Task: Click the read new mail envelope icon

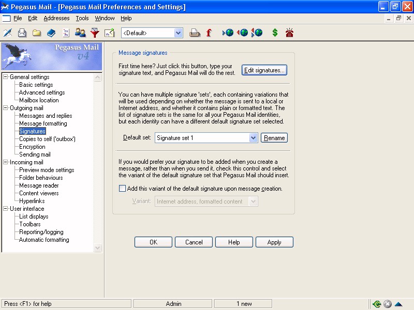Action: point(22,33)
